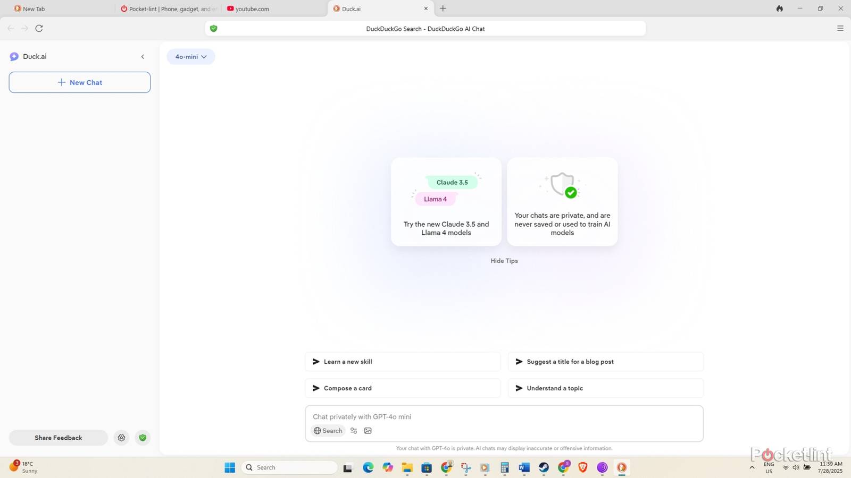The image size is (851, 478).
Task: Open Task View from the taskbar
Action: [x=347, y=467]
